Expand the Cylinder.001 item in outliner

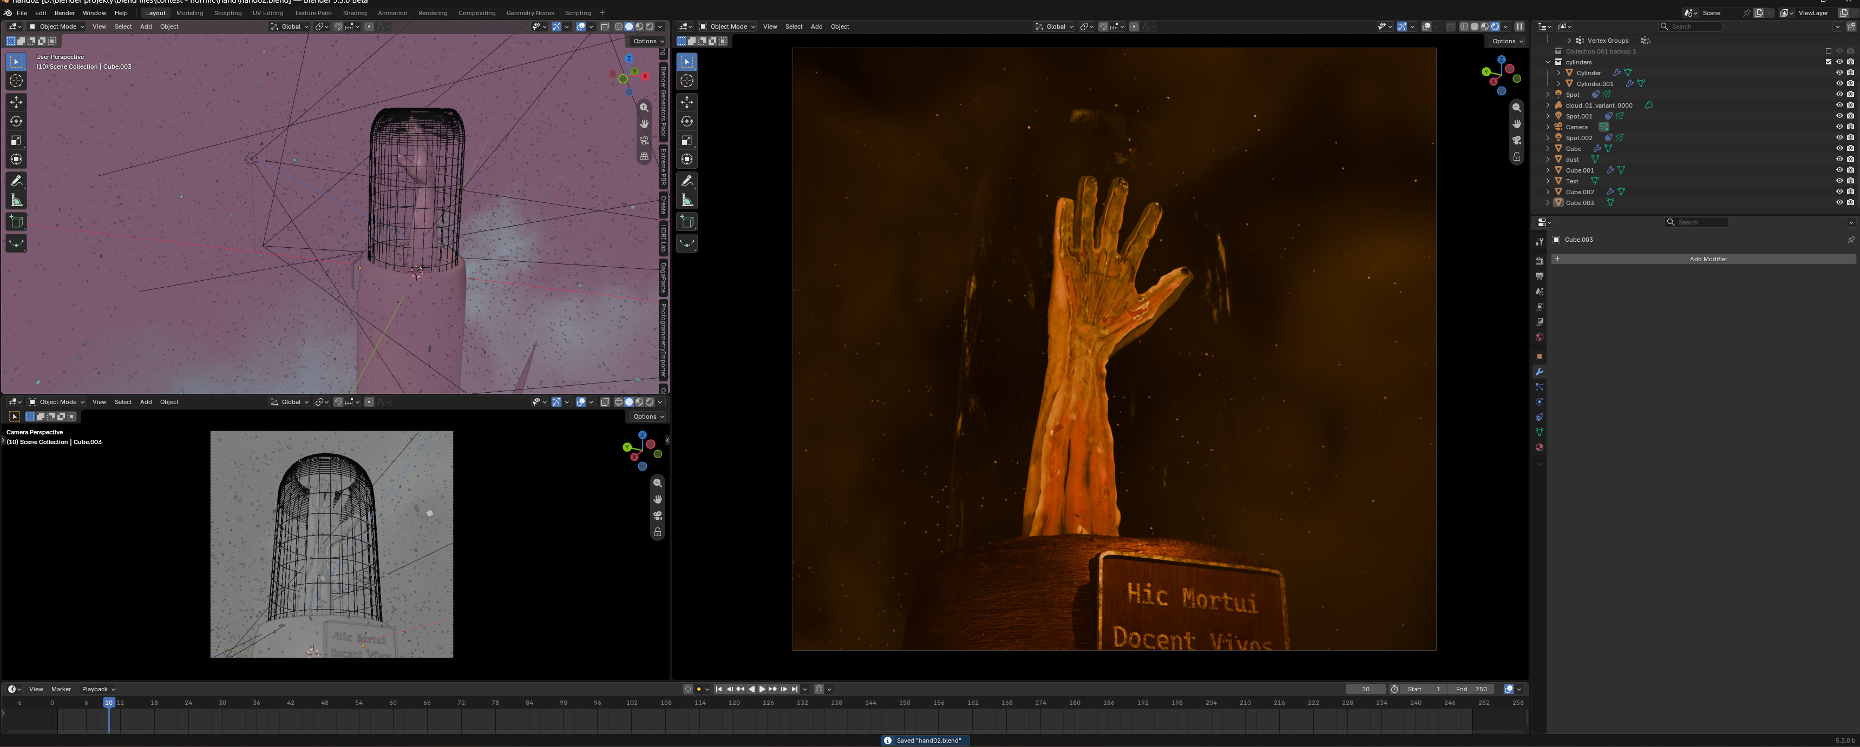pyautogui.click(x=1558, y=84)
